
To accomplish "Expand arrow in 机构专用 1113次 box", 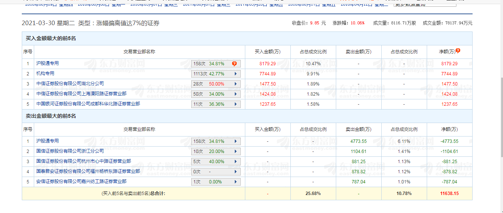I will coord(236,74).
